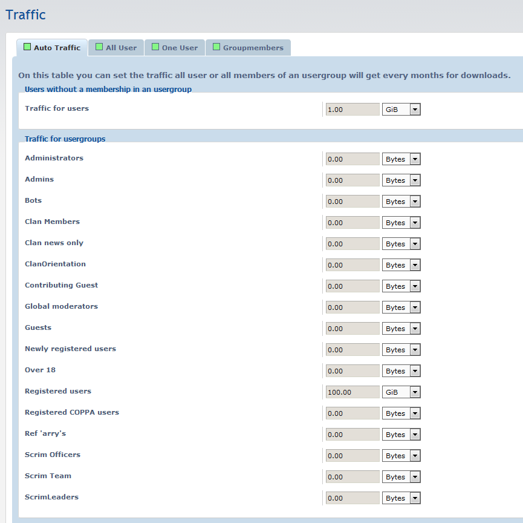Open the Over 18 unit dropdown
The height and width of the screenshot is (523, 523).
[401, 371]
